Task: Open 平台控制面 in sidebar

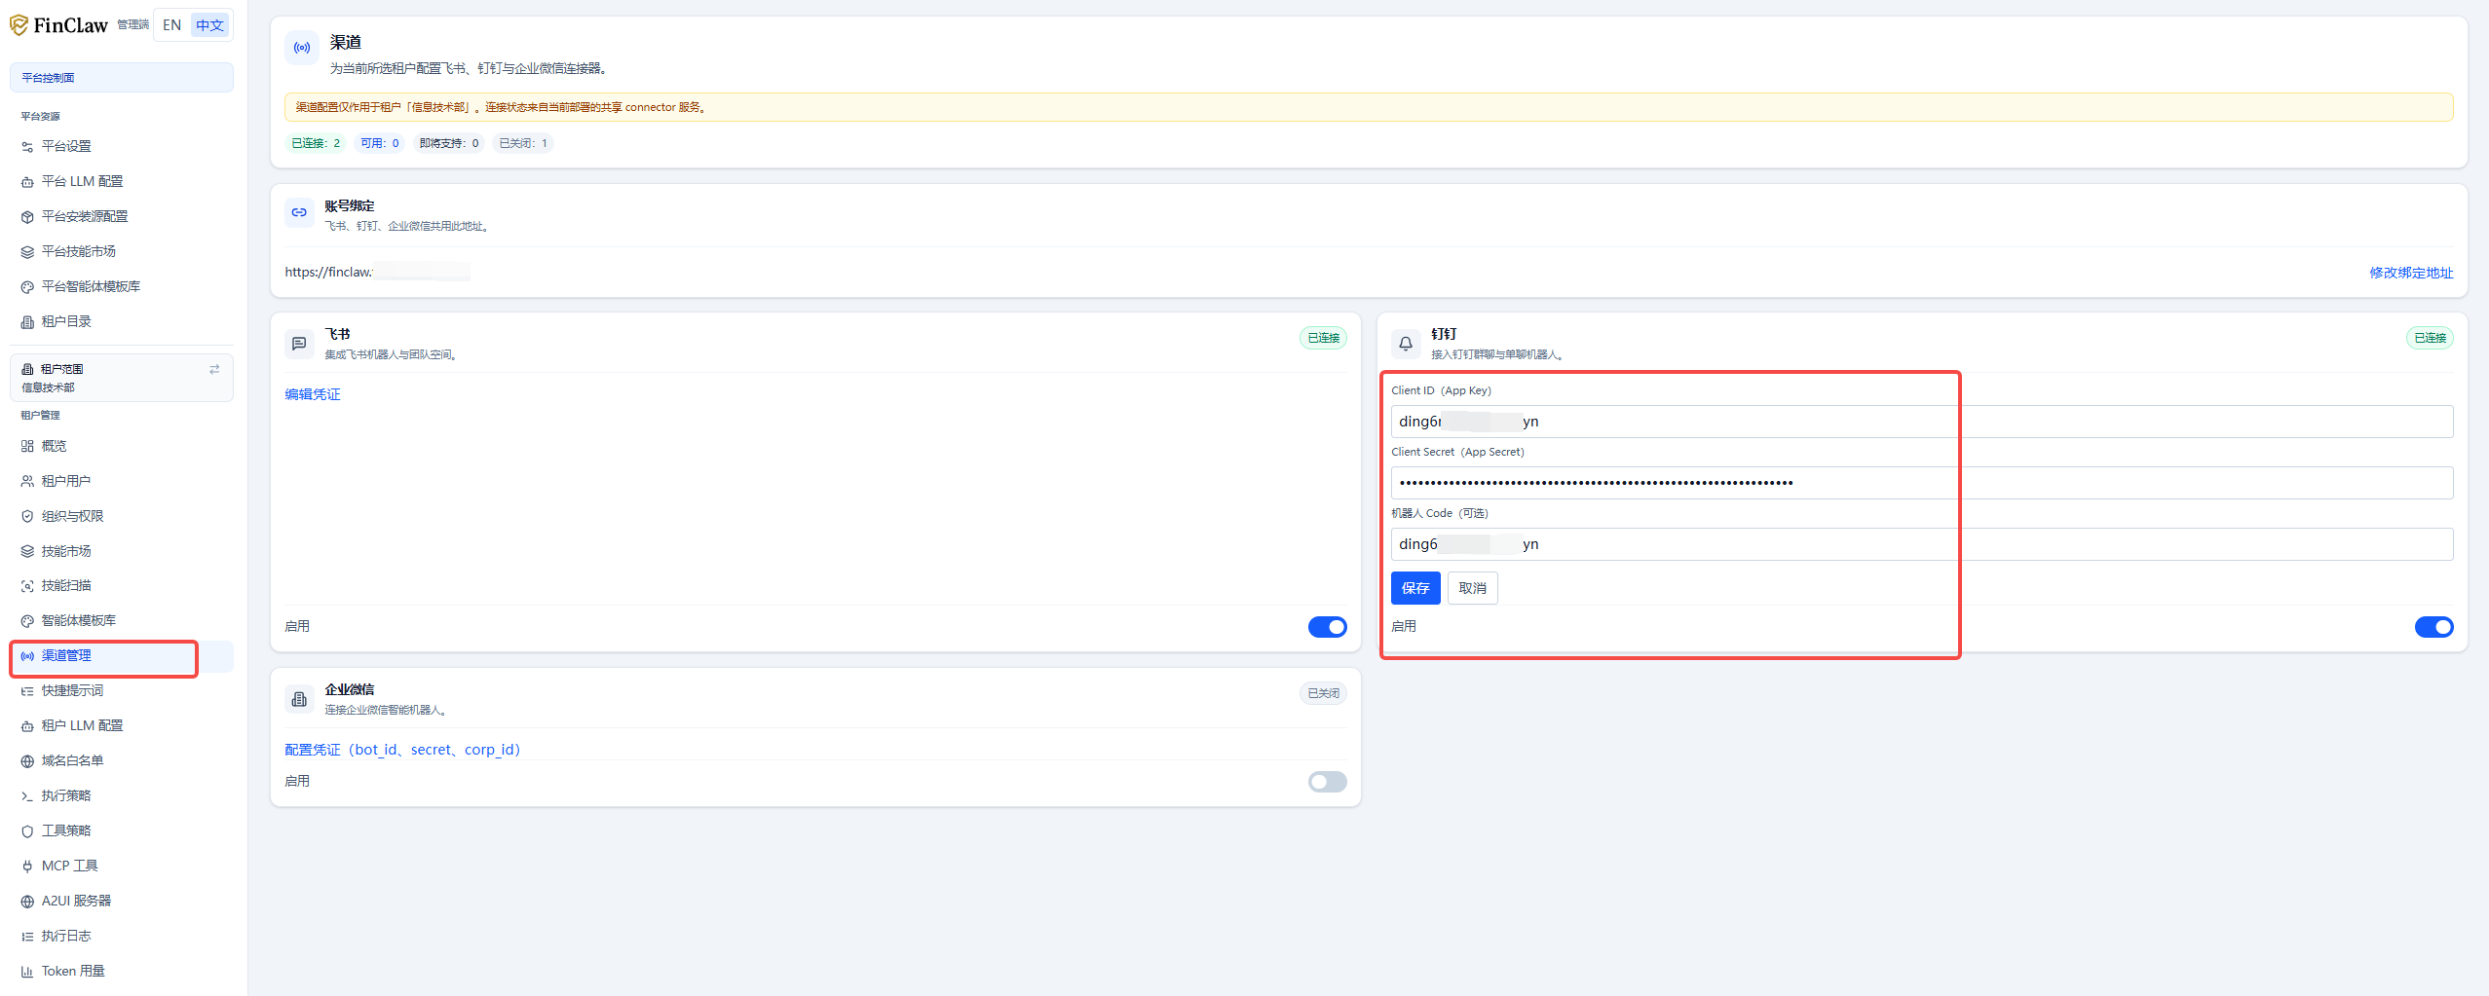Action: click(122, 78)
